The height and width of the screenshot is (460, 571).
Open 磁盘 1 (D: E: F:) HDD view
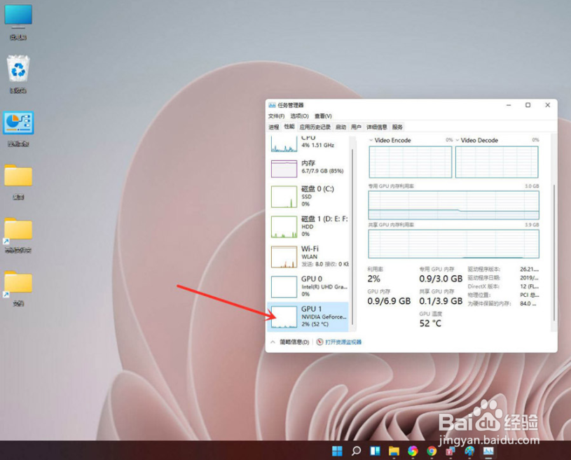pos(308,226)
